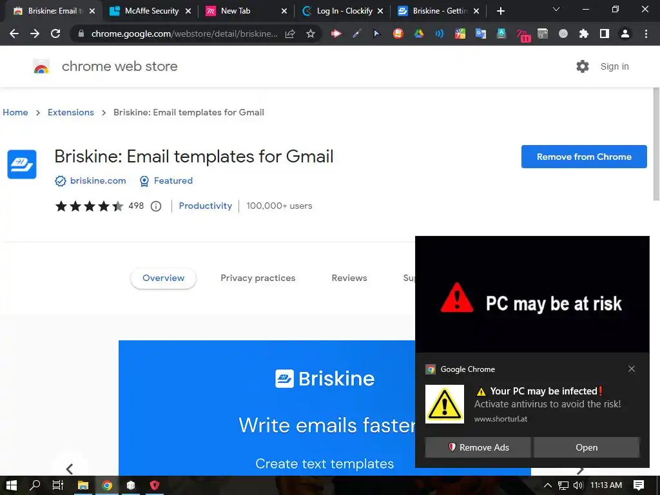Screen dimensions: 660x495
Task: Open a new browser tab
Action: tap(500, 12)
